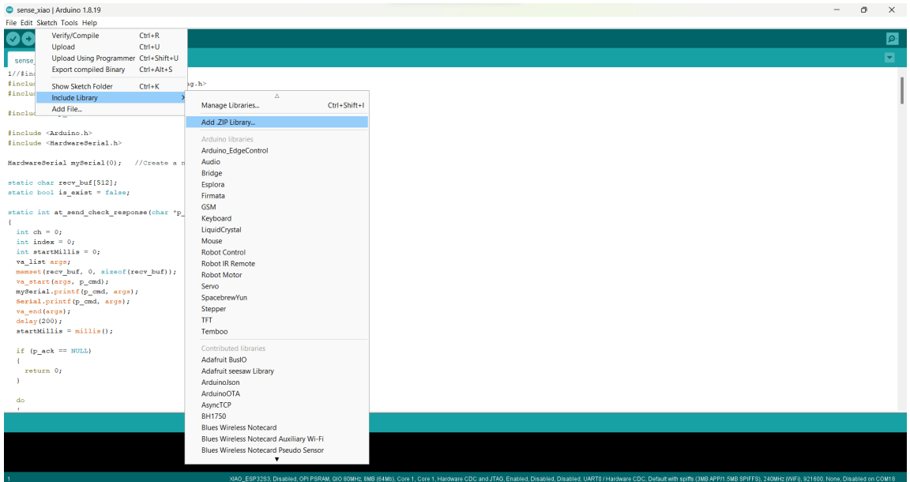Include the Servo library

(x=276, y=286)
